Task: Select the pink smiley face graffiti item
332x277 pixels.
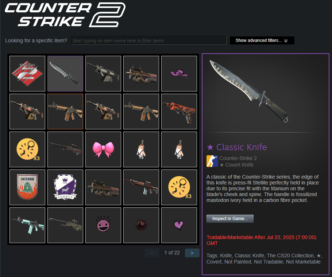Action: pyautogui.click(x=103, y=225)
